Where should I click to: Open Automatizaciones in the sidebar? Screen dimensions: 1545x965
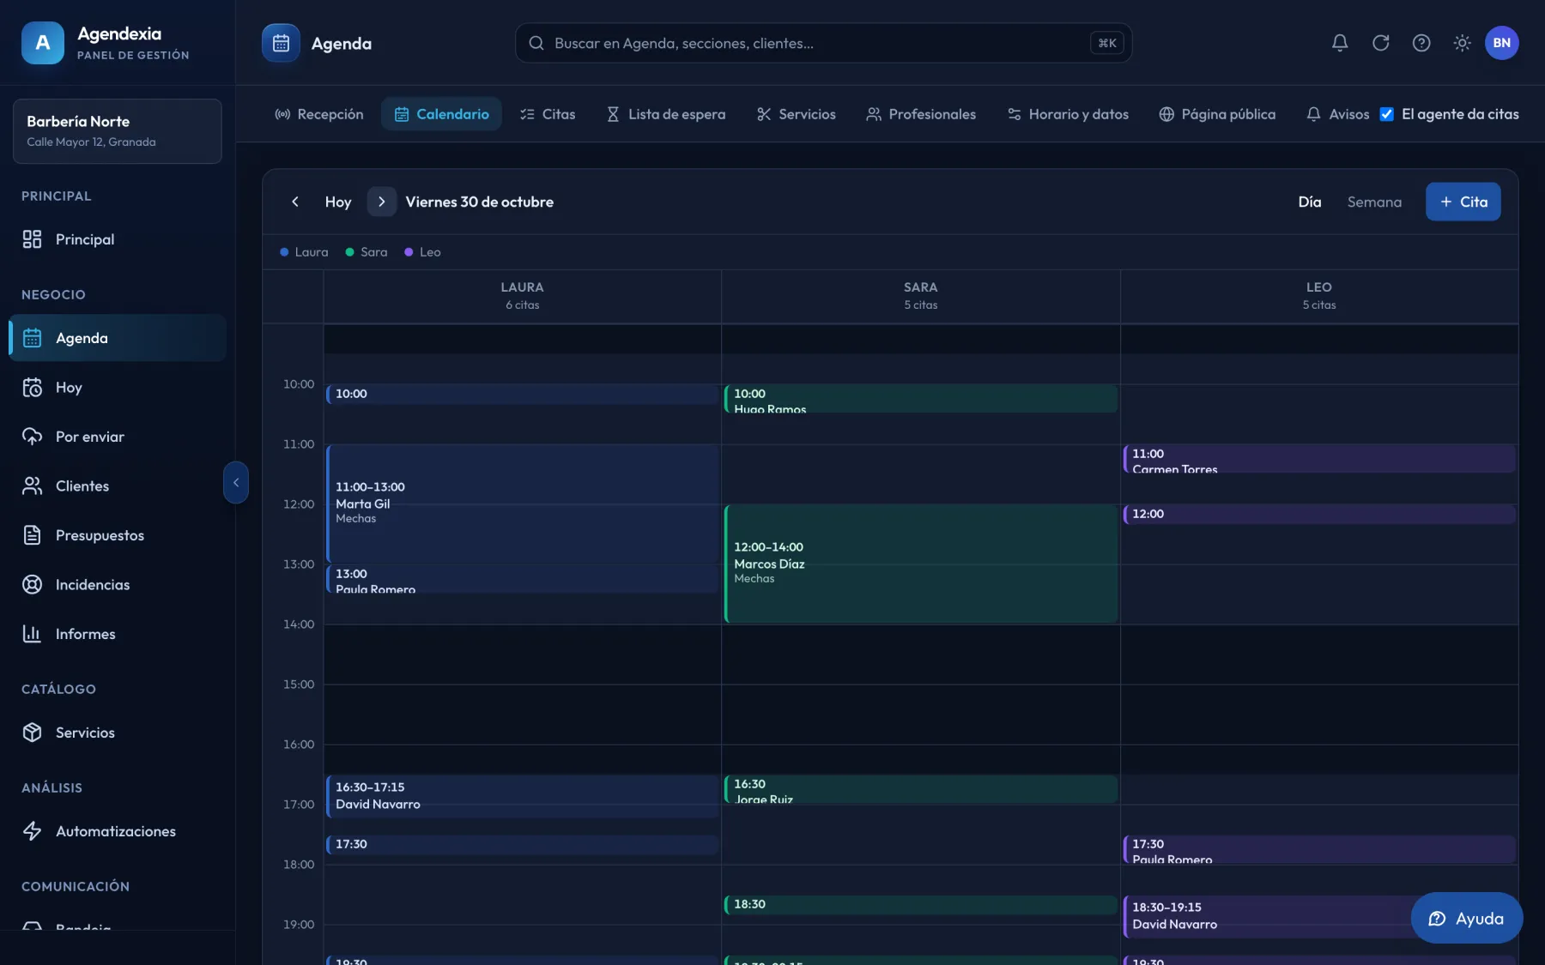[x=118, y=831]
